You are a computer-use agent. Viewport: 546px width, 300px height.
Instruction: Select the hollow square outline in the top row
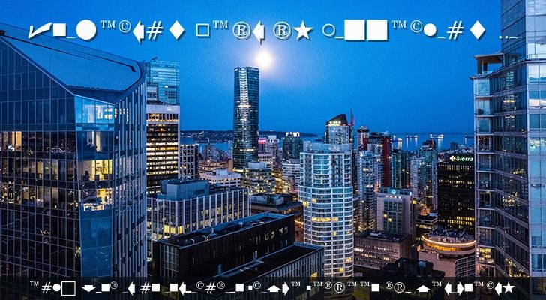pyautogui.click(x=202, y=31)
